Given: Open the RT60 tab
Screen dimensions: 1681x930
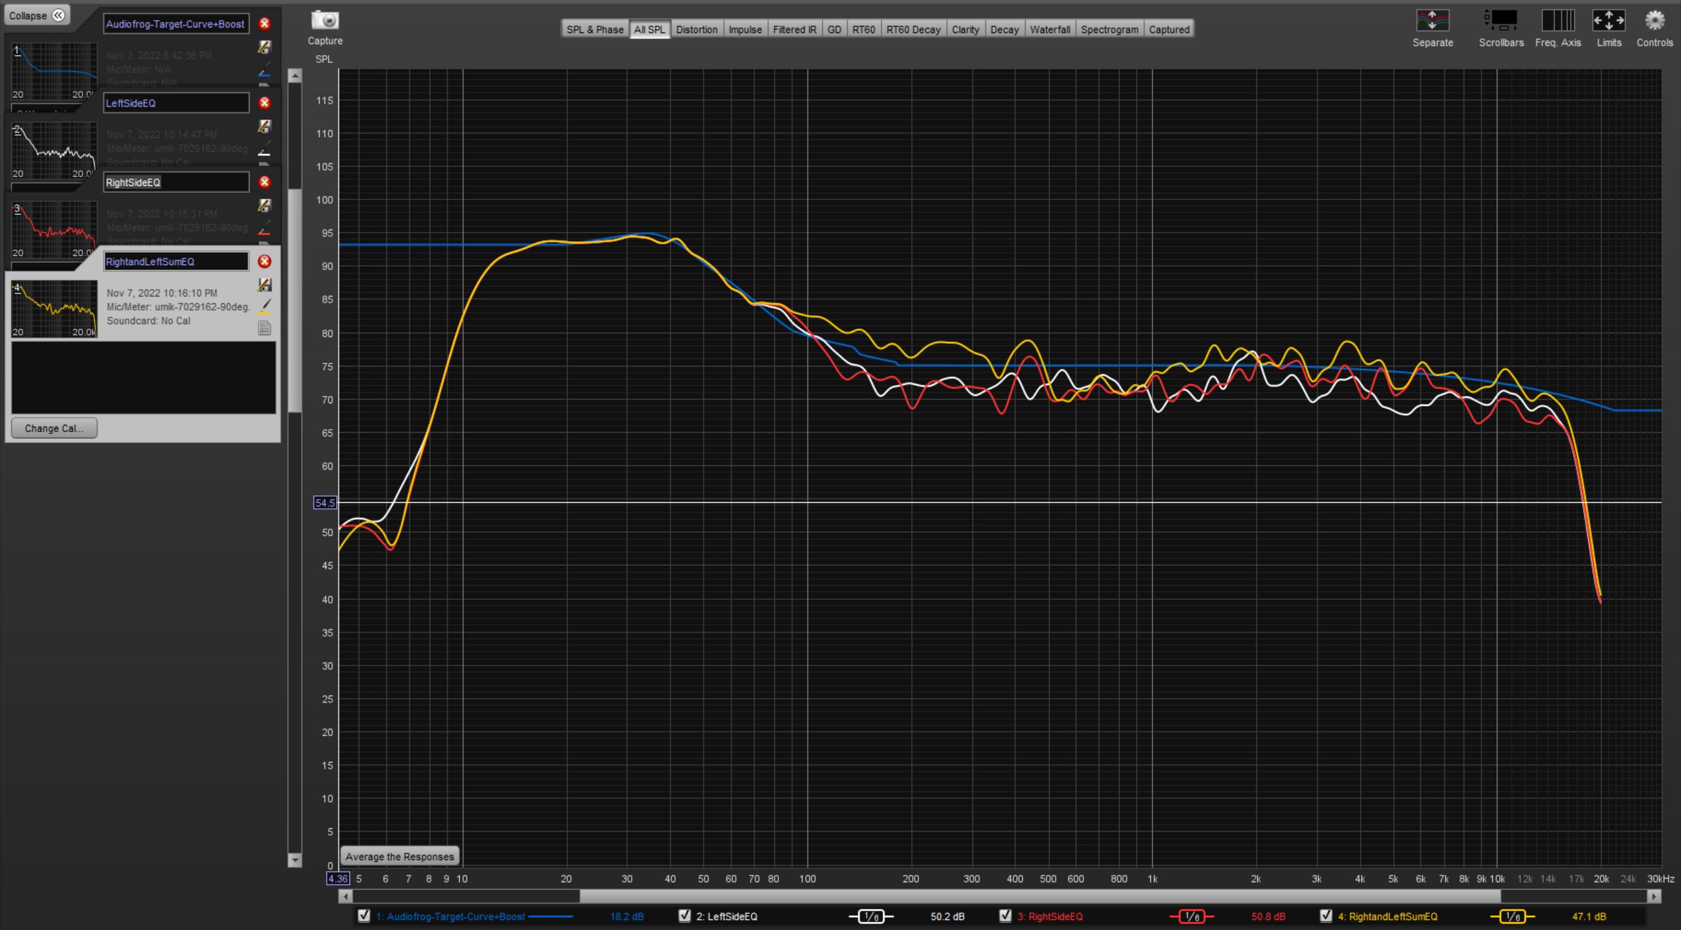Looking at the screenshot, I should (863, 29).
